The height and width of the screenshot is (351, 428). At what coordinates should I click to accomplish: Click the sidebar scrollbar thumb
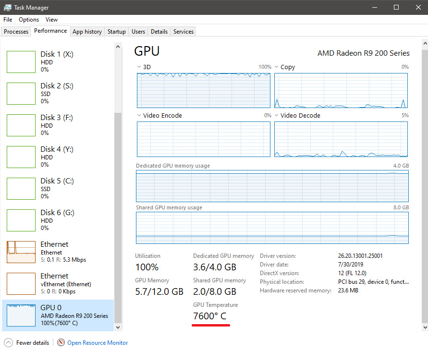(x=118, y=218)
